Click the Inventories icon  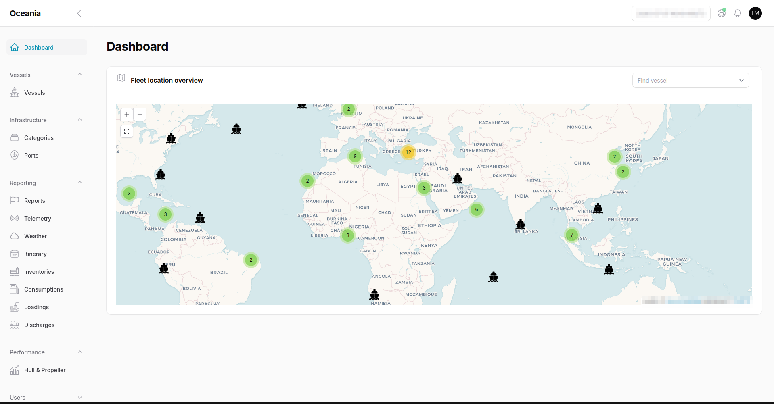(15, 271)
